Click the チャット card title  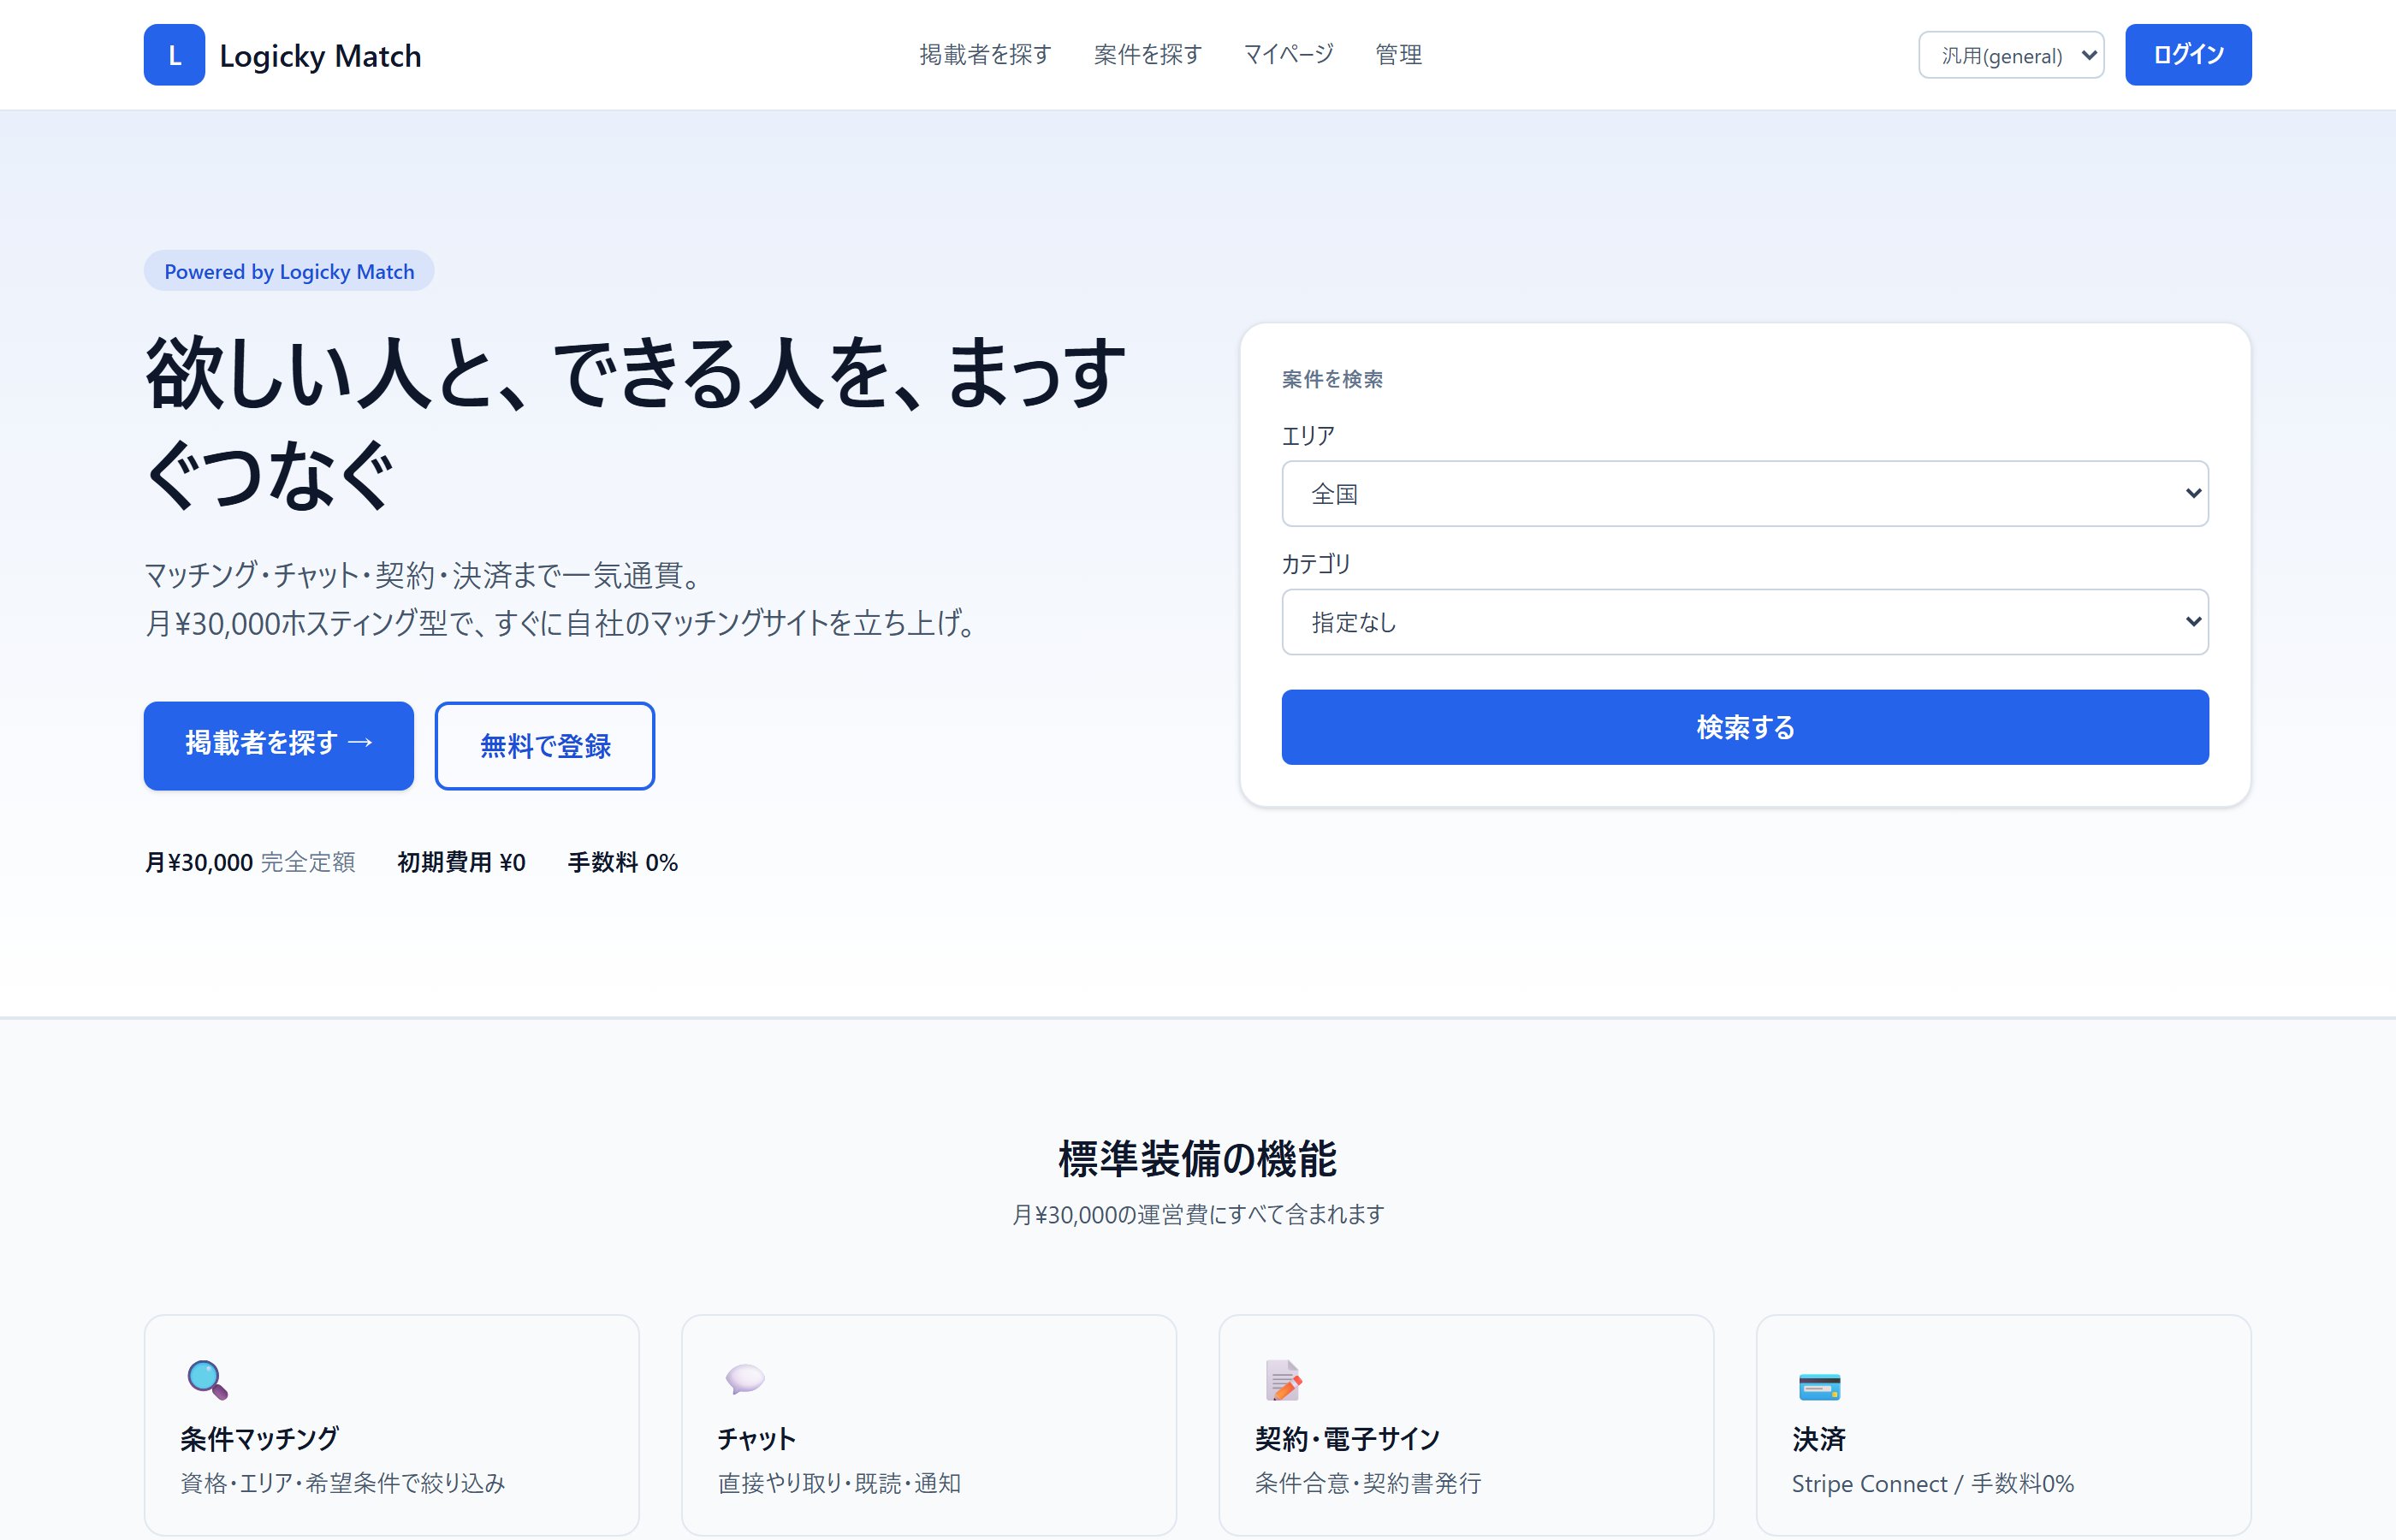click(756, 1439)
